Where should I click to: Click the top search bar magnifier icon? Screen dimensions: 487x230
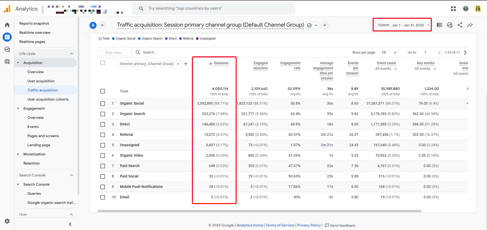tap(141, 8)
